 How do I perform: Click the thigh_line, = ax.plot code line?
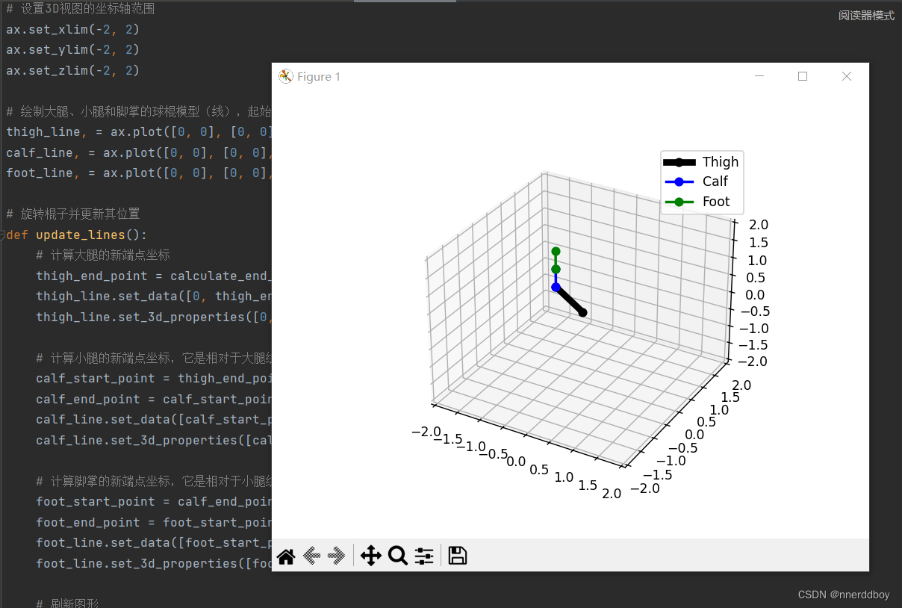point(139,132)
